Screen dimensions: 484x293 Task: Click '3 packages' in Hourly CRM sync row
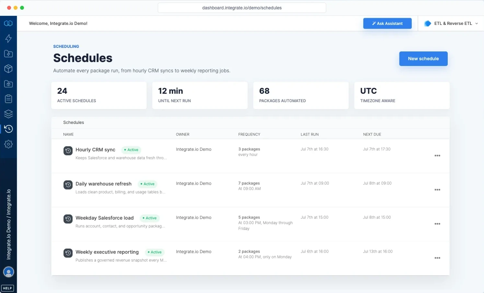(x=249, y=149)
